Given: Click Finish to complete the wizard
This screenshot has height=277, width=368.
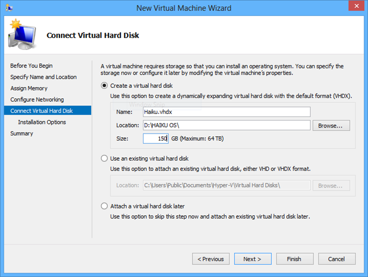Looking at the screenshot, I should click(x=294, y=259).
